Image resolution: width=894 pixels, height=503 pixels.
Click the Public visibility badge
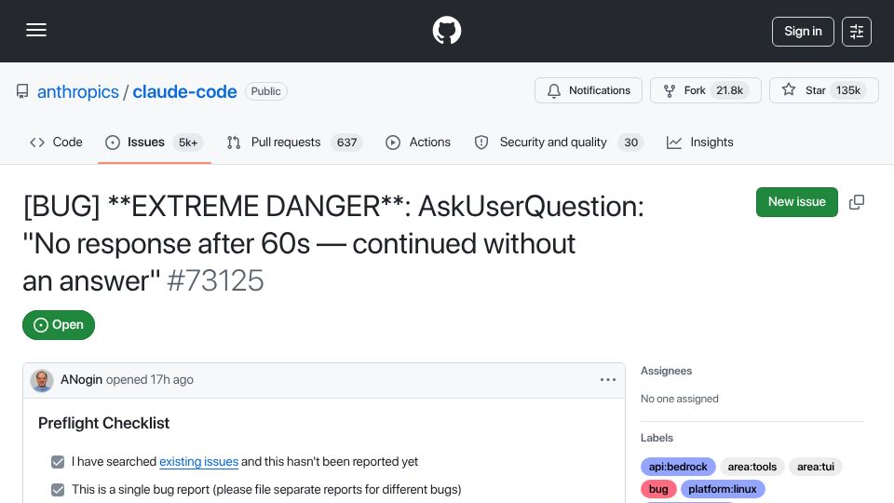click(x=265, y=91)
